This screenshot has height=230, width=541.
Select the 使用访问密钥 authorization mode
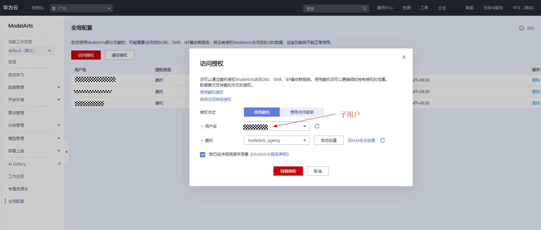[302, 112]
